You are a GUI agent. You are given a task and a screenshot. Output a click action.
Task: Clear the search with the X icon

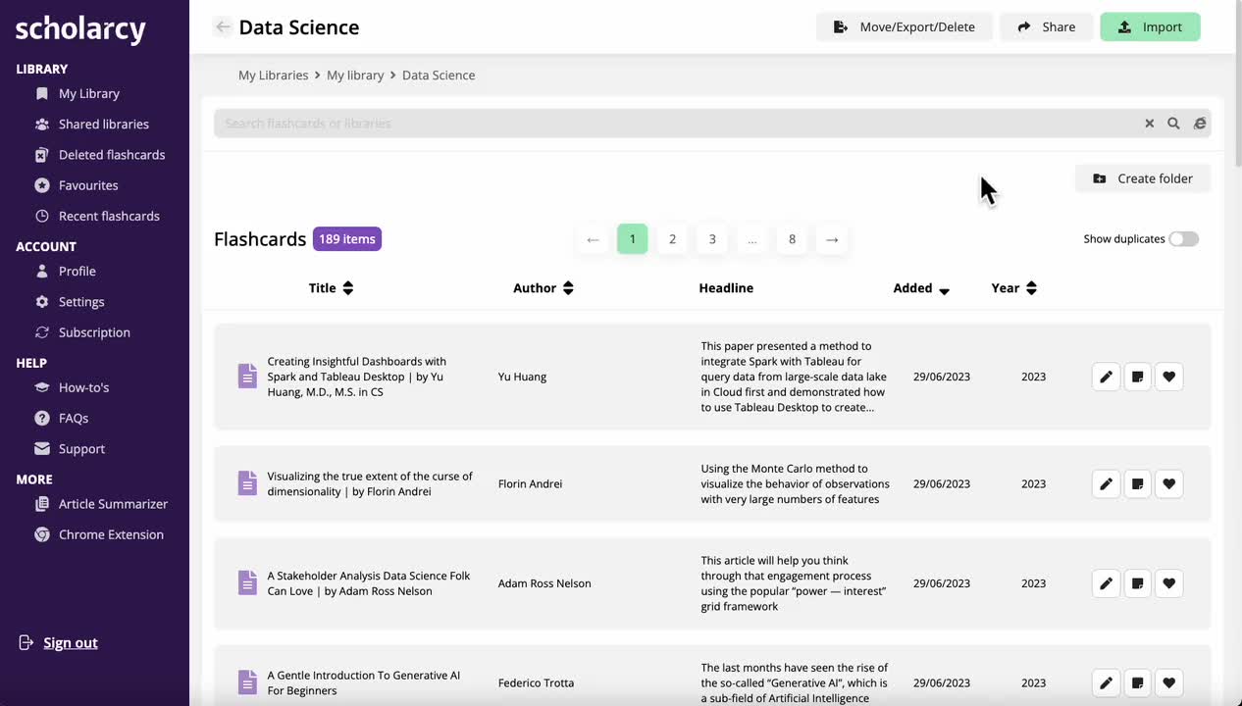[1149, 123]
